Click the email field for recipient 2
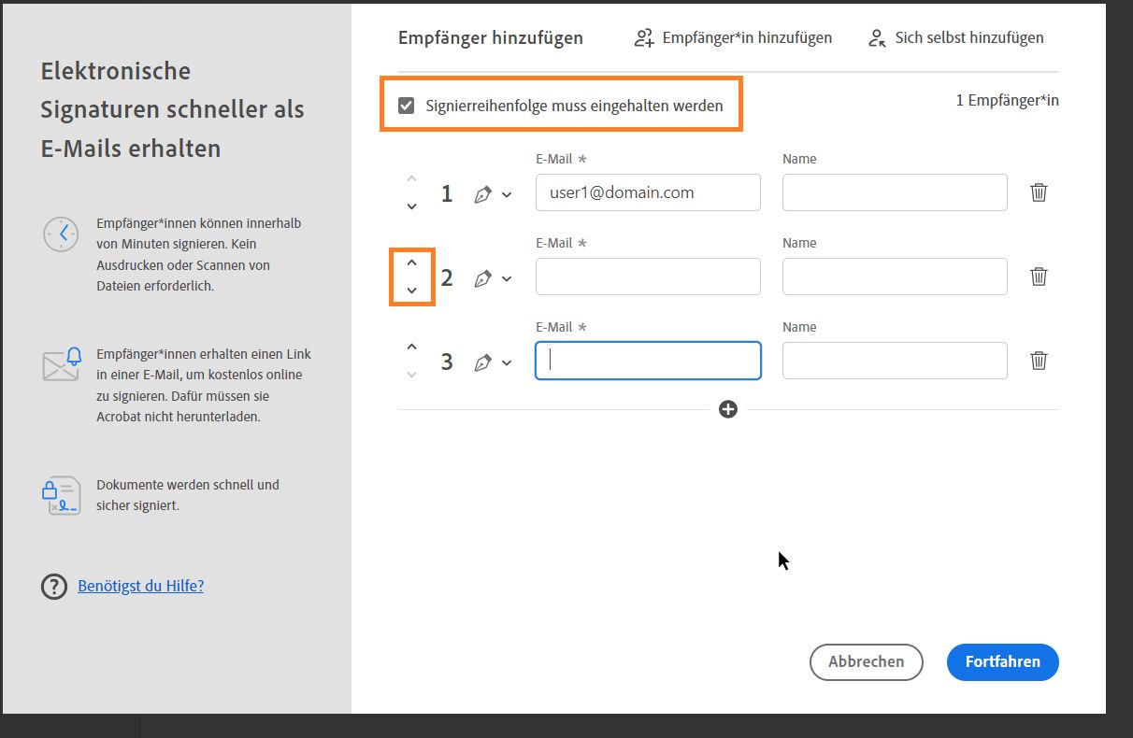The width and height of the screenshot is (1133, 738). point(648,277)
